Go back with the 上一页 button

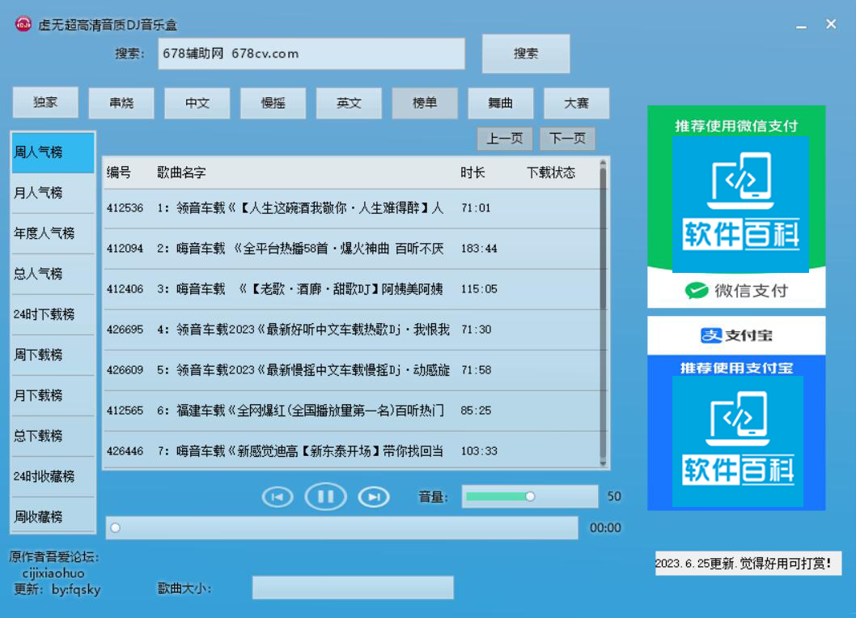point(504,139)
